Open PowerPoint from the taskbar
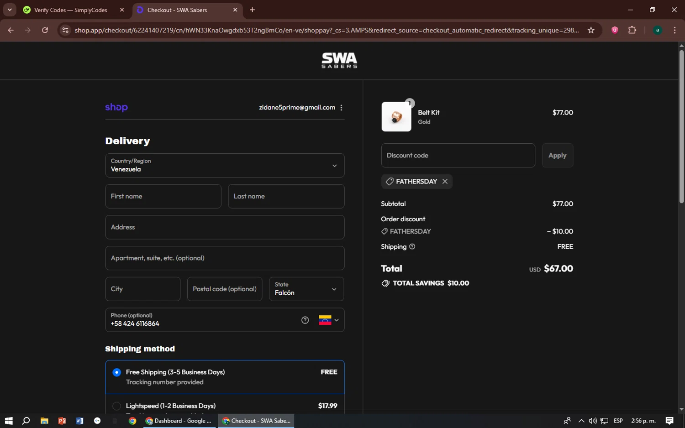 [62, 421]
